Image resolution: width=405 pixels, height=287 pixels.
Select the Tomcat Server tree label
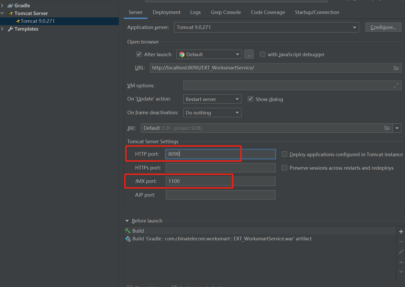pos(31,13)
